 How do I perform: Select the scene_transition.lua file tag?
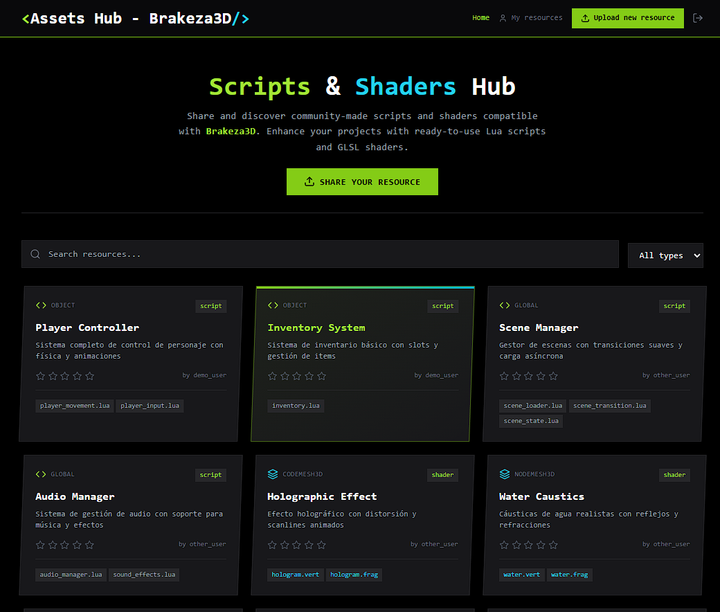(609, 406)
